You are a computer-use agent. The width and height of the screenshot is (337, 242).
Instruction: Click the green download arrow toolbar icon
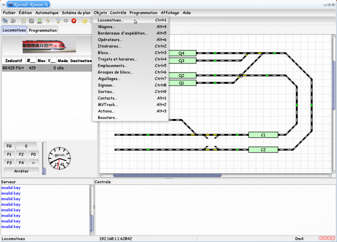pyautogui.click(x=39, y=21)
